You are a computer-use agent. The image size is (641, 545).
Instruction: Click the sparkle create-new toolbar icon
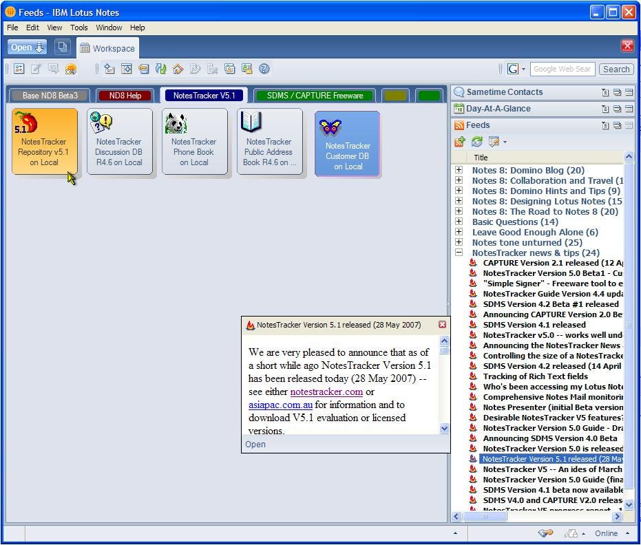pyautogui.click(x=109, y=69)
